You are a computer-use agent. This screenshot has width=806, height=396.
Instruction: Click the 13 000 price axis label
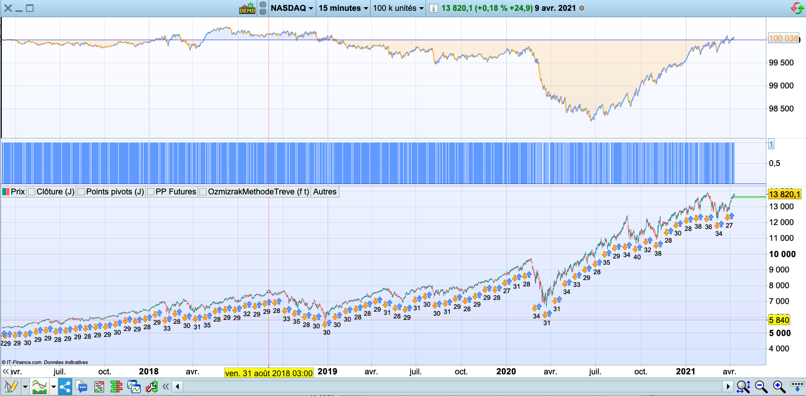(781, 207)
